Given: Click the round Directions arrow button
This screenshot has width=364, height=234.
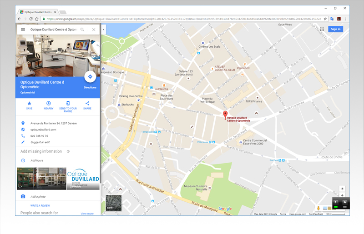Looking at the screenshot, I should [90, 77].
